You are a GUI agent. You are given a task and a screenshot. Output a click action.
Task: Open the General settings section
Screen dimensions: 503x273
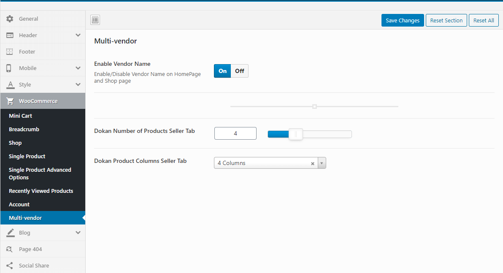43,19
